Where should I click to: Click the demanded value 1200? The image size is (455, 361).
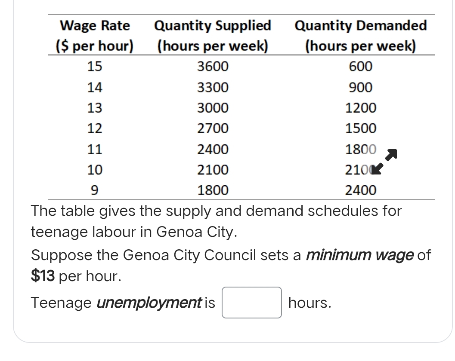click(361, 108)
